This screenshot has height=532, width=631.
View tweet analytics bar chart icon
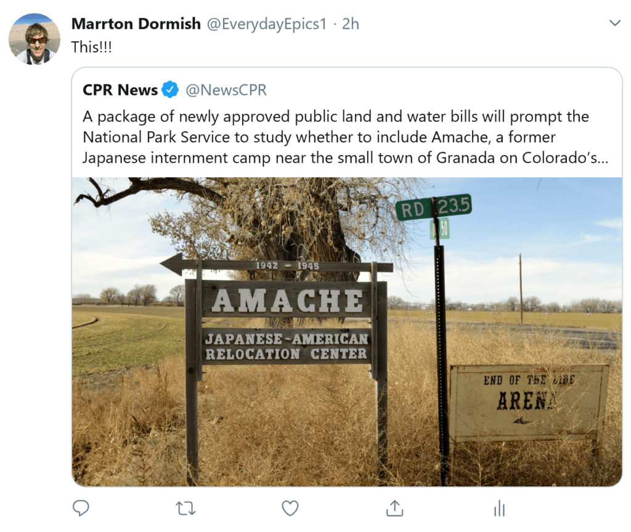499,508
